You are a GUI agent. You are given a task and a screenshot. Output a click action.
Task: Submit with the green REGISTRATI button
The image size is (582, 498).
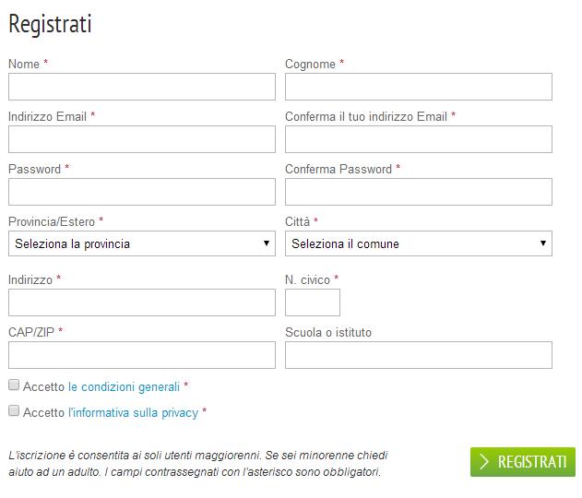click(523, 462)
